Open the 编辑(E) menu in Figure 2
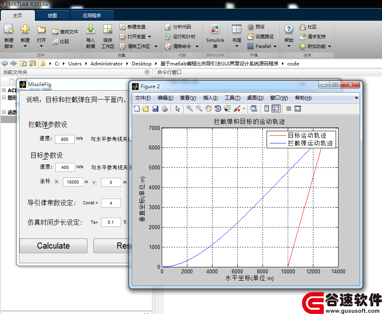Screen dimensions: 382x314 165,97
